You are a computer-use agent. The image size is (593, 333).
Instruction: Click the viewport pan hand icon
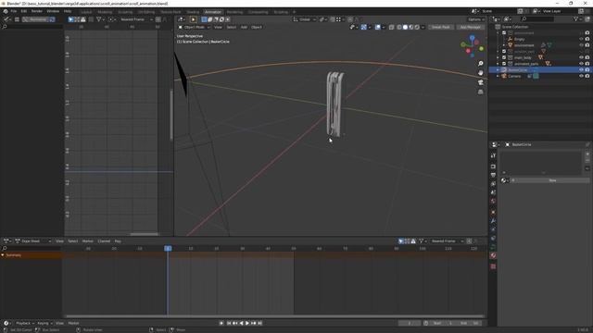(x=480, y=73)
